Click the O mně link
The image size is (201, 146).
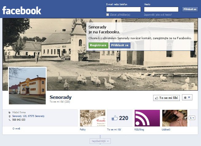(16, 129)
